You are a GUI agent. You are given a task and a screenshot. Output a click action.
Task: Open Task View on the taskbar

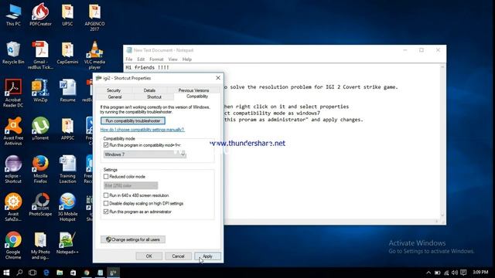click(32, 273)
